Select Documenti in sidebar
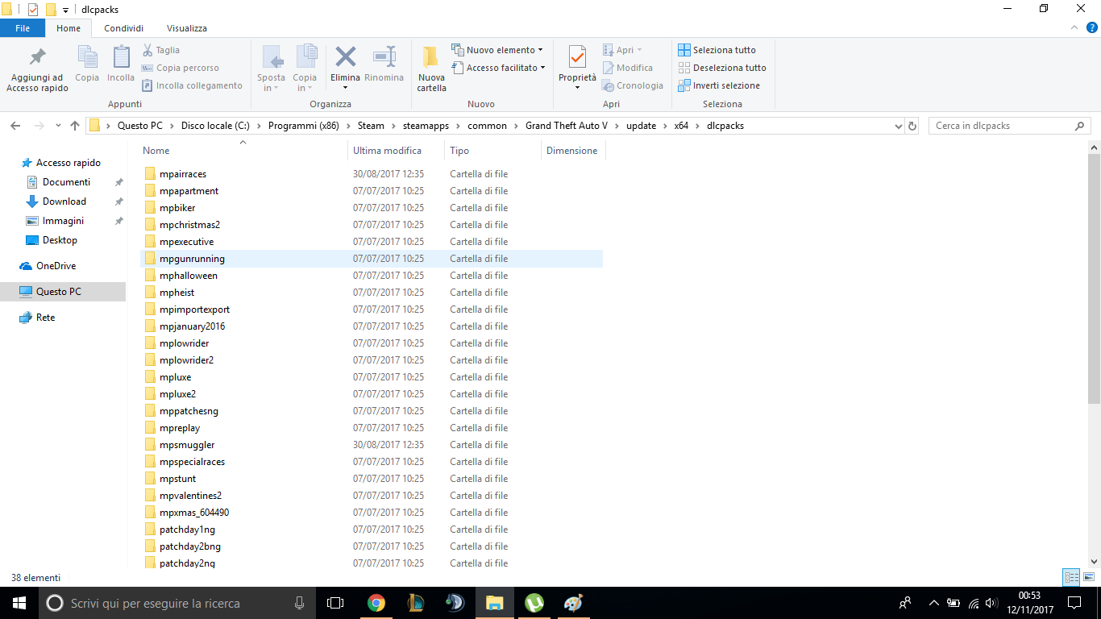Viewport: 1101px width, 619px height. tap(66, 182)
